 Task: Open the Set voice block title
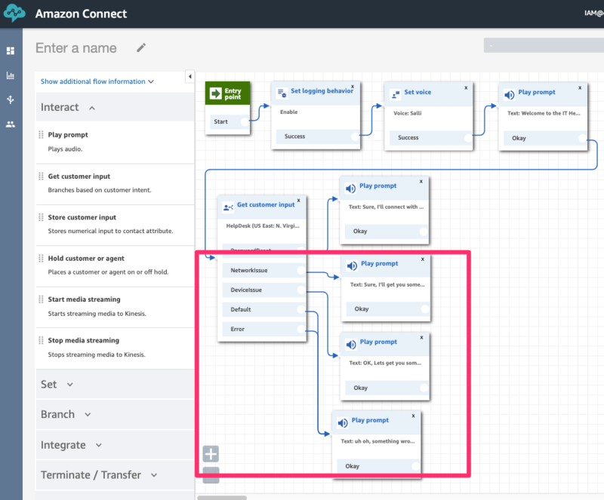[418, 92]
